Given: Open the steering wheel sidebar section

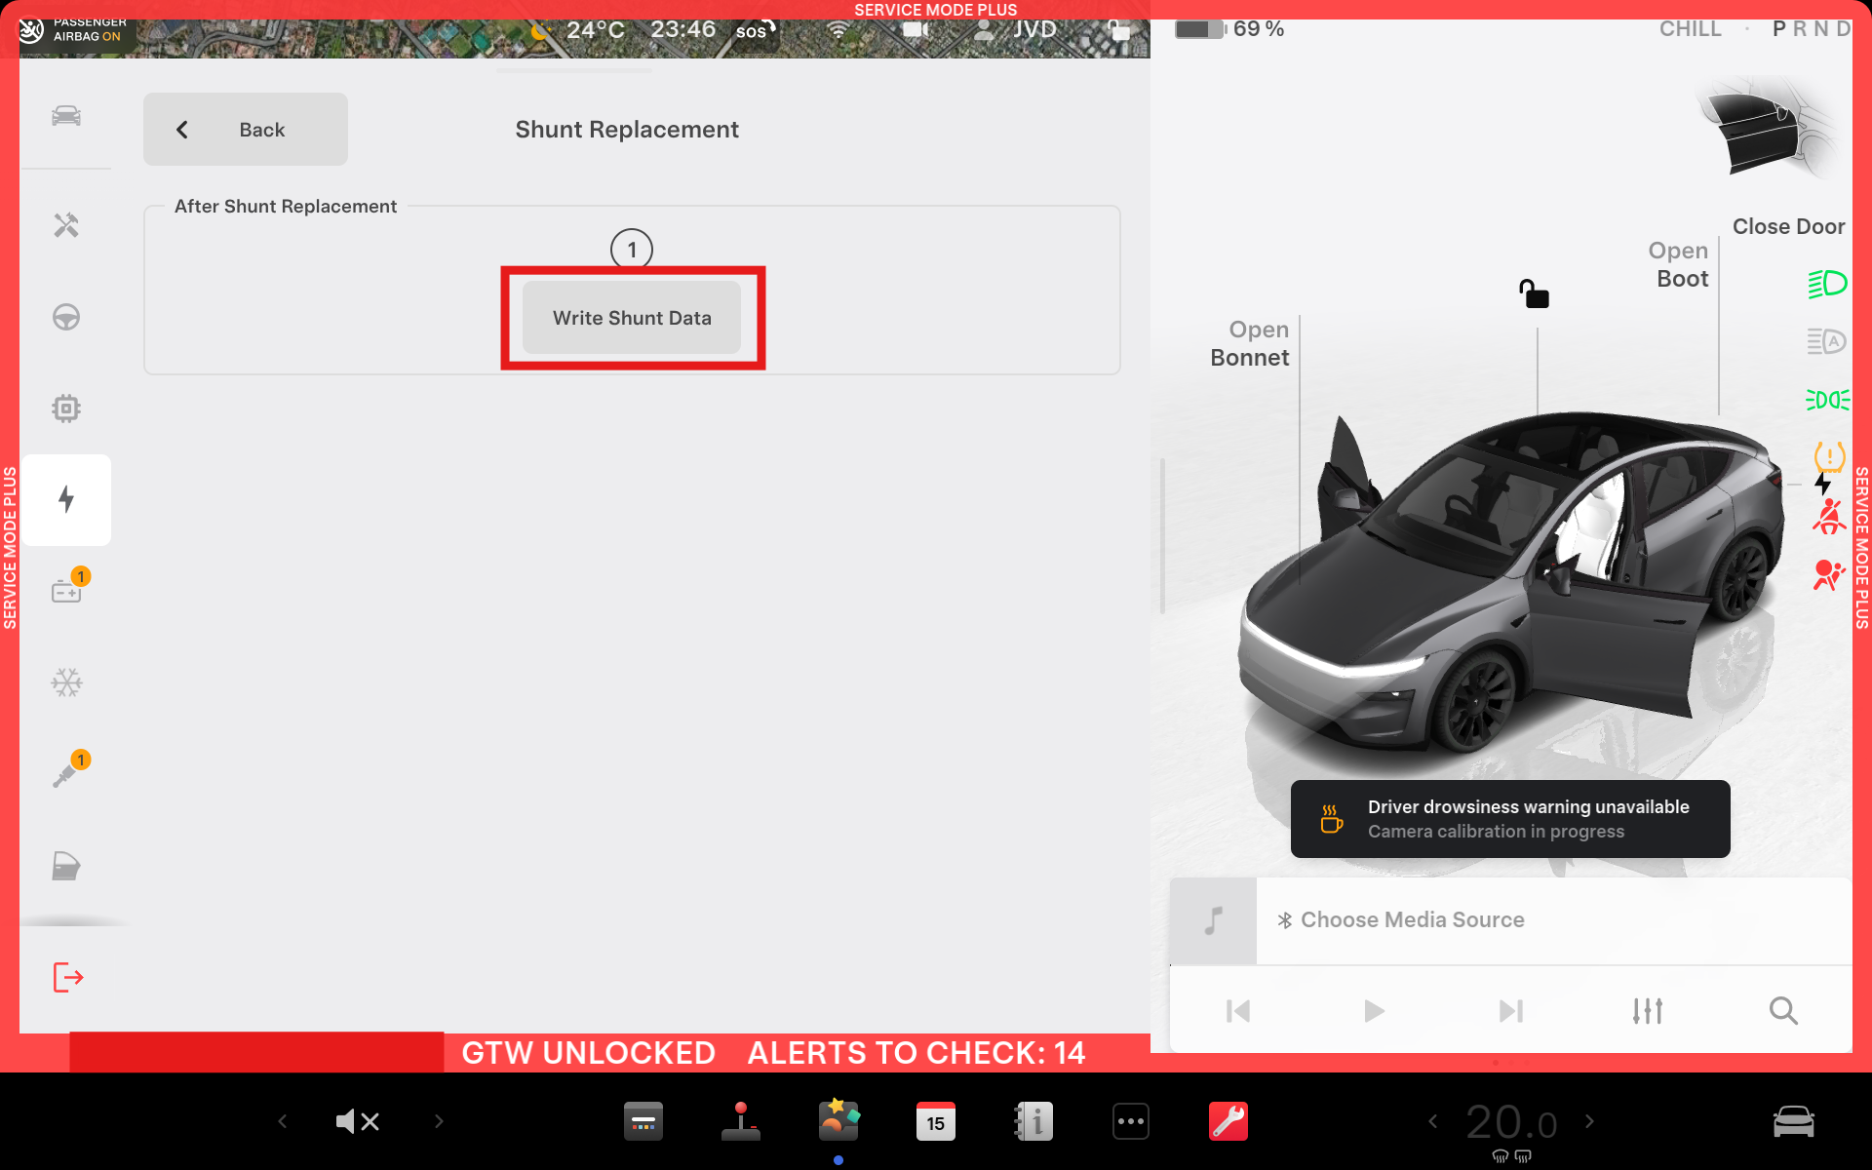Looking at the screenshot, I should pyautogui.click(x=66, y=317).
